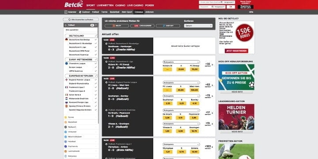
Task: Toggle the DEUTSCHLAND group checkmark
Action: 96,36
